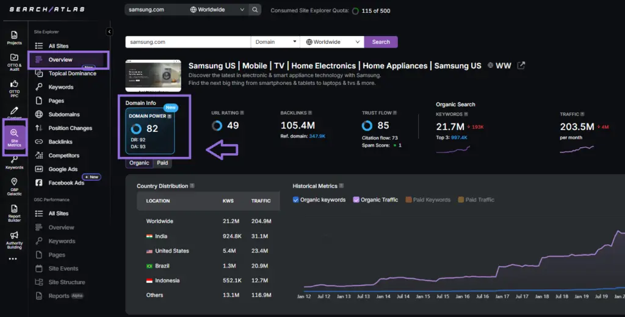Click the 347.9K referring domains link

click(317, 136)
